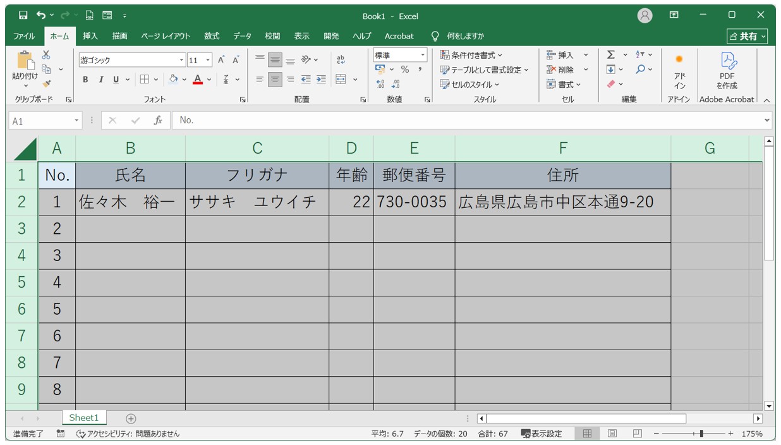Click the 何をしますか search field
Viewport: 781px width, 445px height.
coord(466,36)
